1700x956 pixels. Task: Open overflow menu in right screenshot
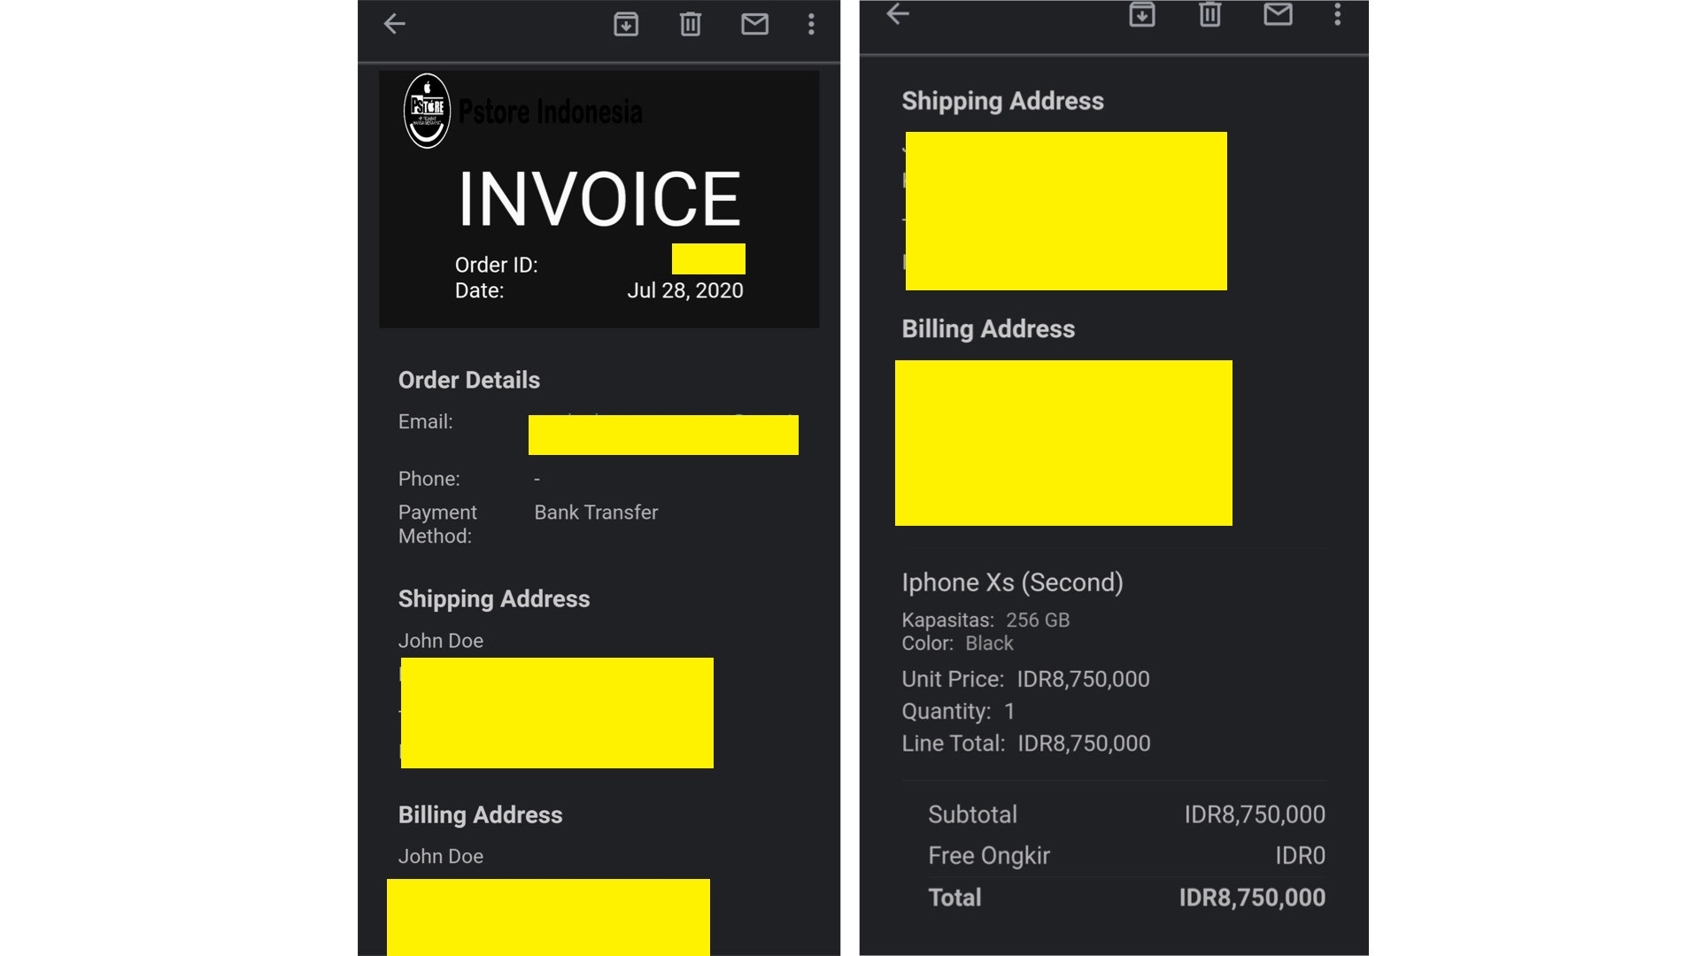1337,14
